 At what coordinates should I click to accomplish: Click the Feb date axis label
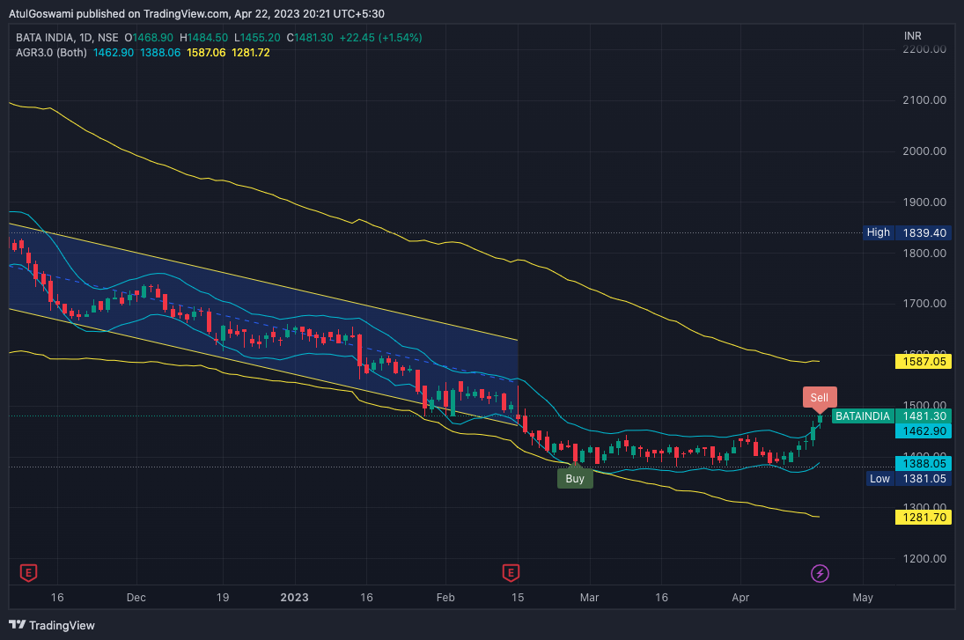point(445,598)
